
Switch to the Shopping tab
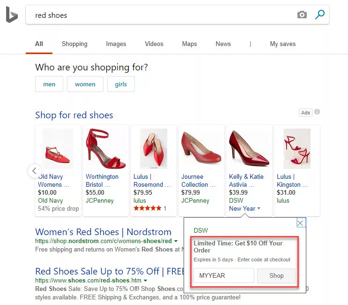pos(74,44)
